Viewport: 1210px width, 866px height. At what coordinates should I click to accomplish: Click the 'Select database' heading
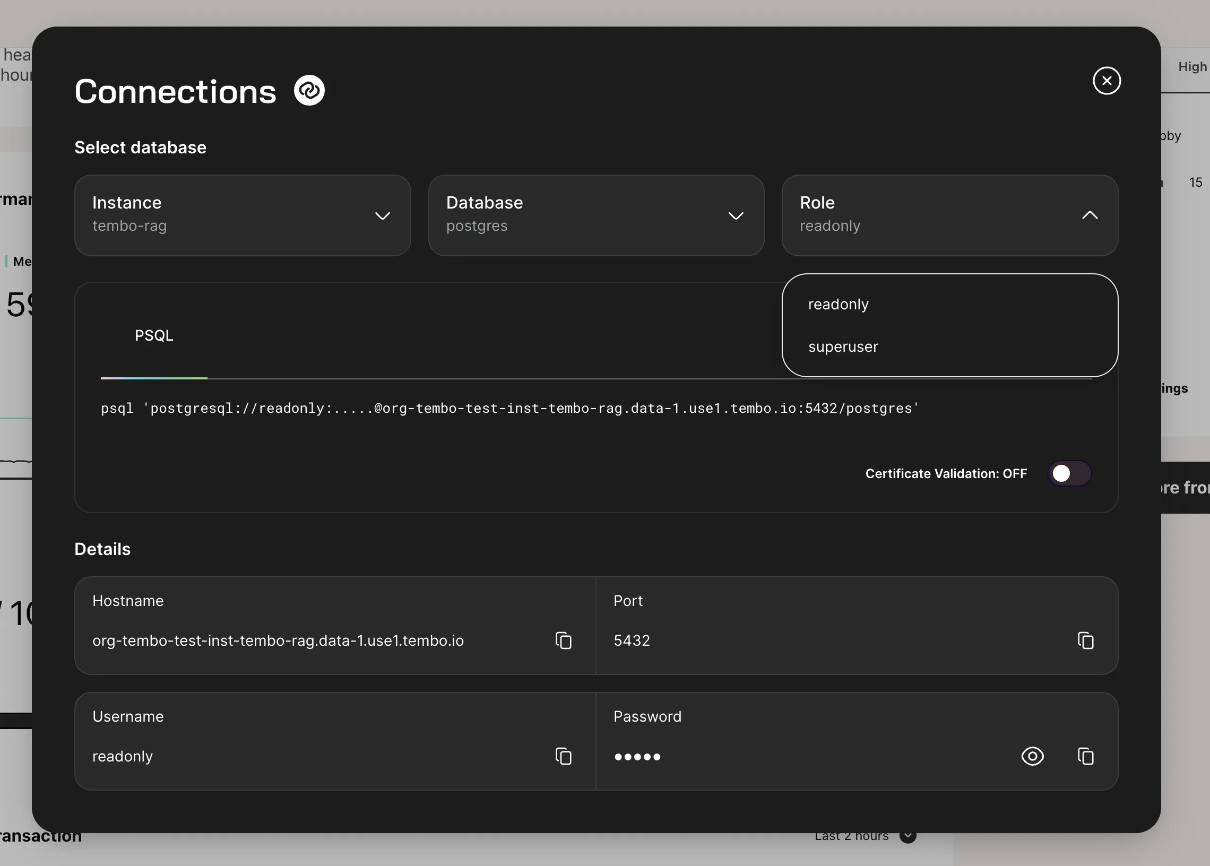tap(140, 148)
